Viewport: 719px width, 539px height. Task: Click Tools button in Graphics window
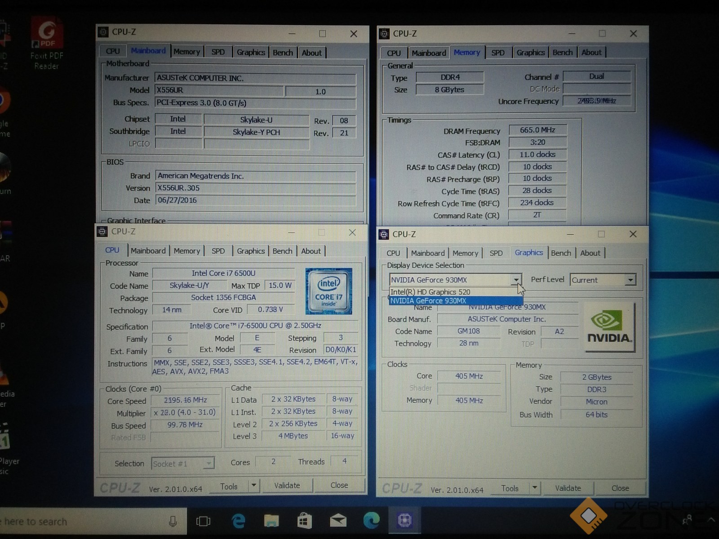coord(510,488)
